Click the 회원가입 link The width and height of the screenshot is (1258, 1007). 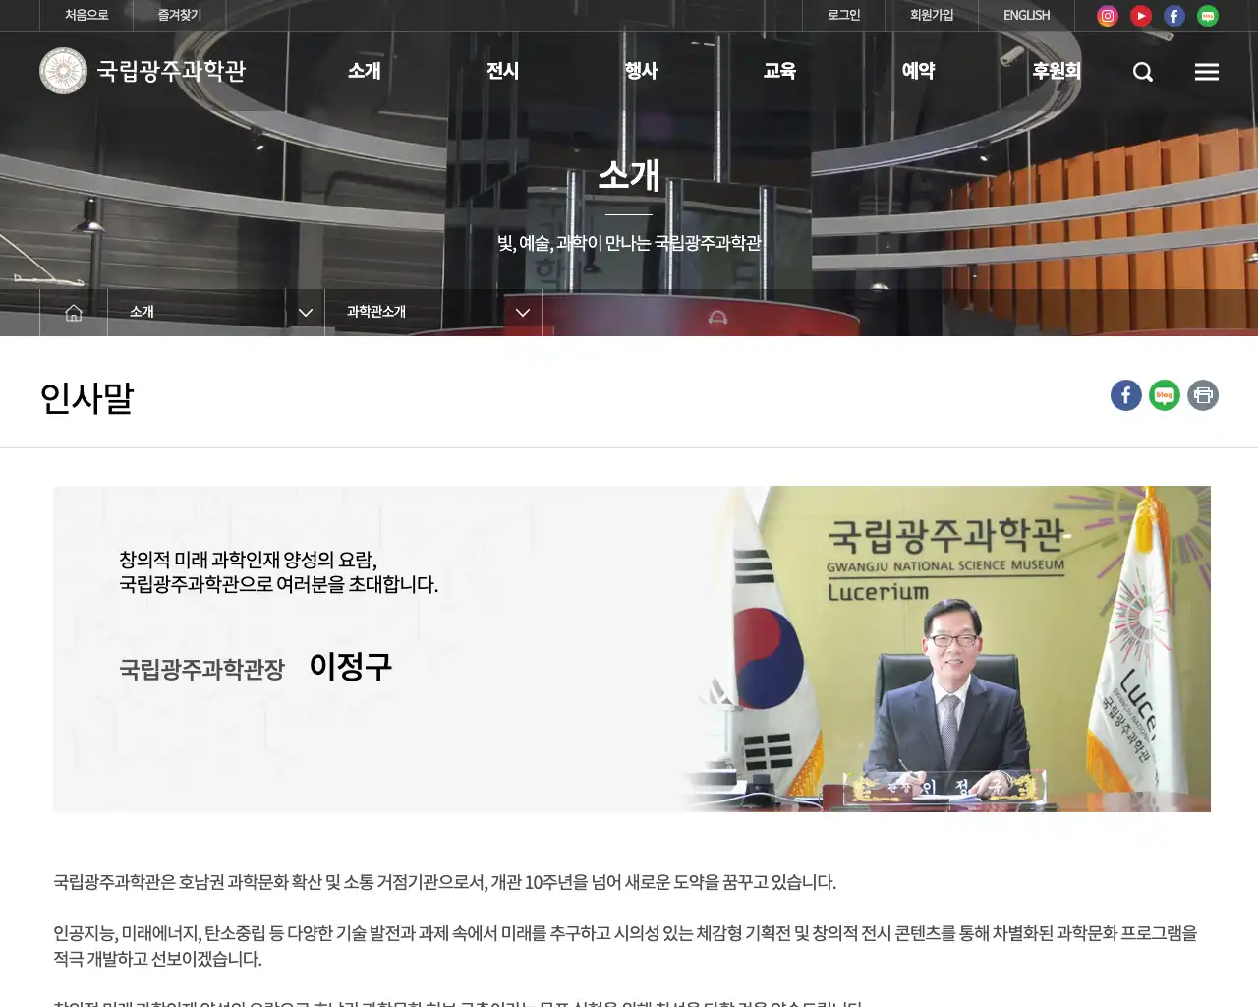click(x=932, y=15)
